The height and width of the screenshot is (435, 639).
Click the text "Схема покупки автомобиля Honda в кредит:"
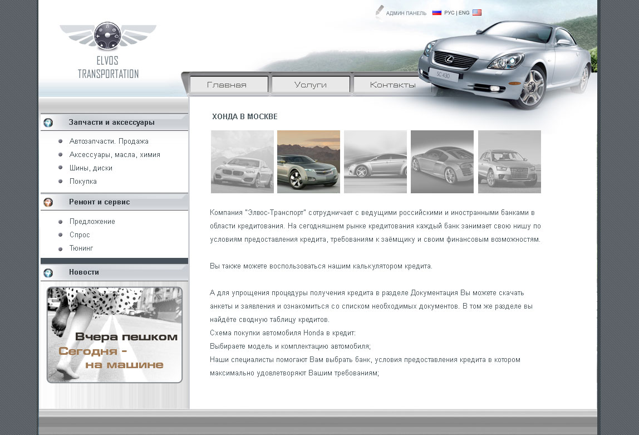click(x=283, y=333)
